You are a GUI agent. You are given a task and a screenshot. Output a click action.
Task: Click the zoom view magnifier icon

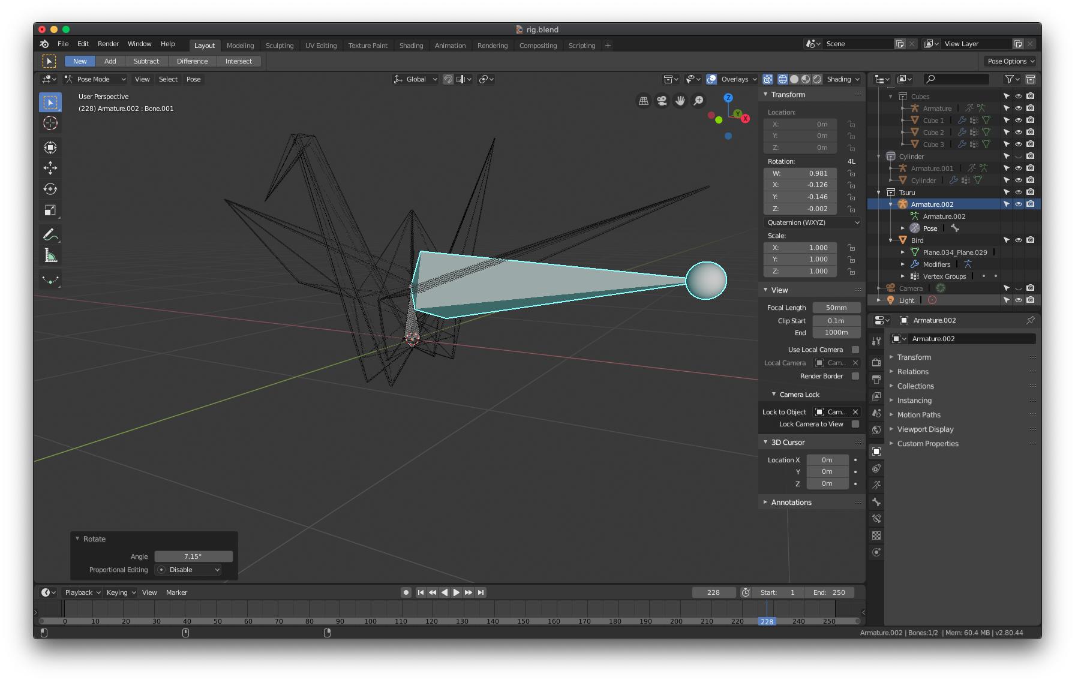point(698,101)
